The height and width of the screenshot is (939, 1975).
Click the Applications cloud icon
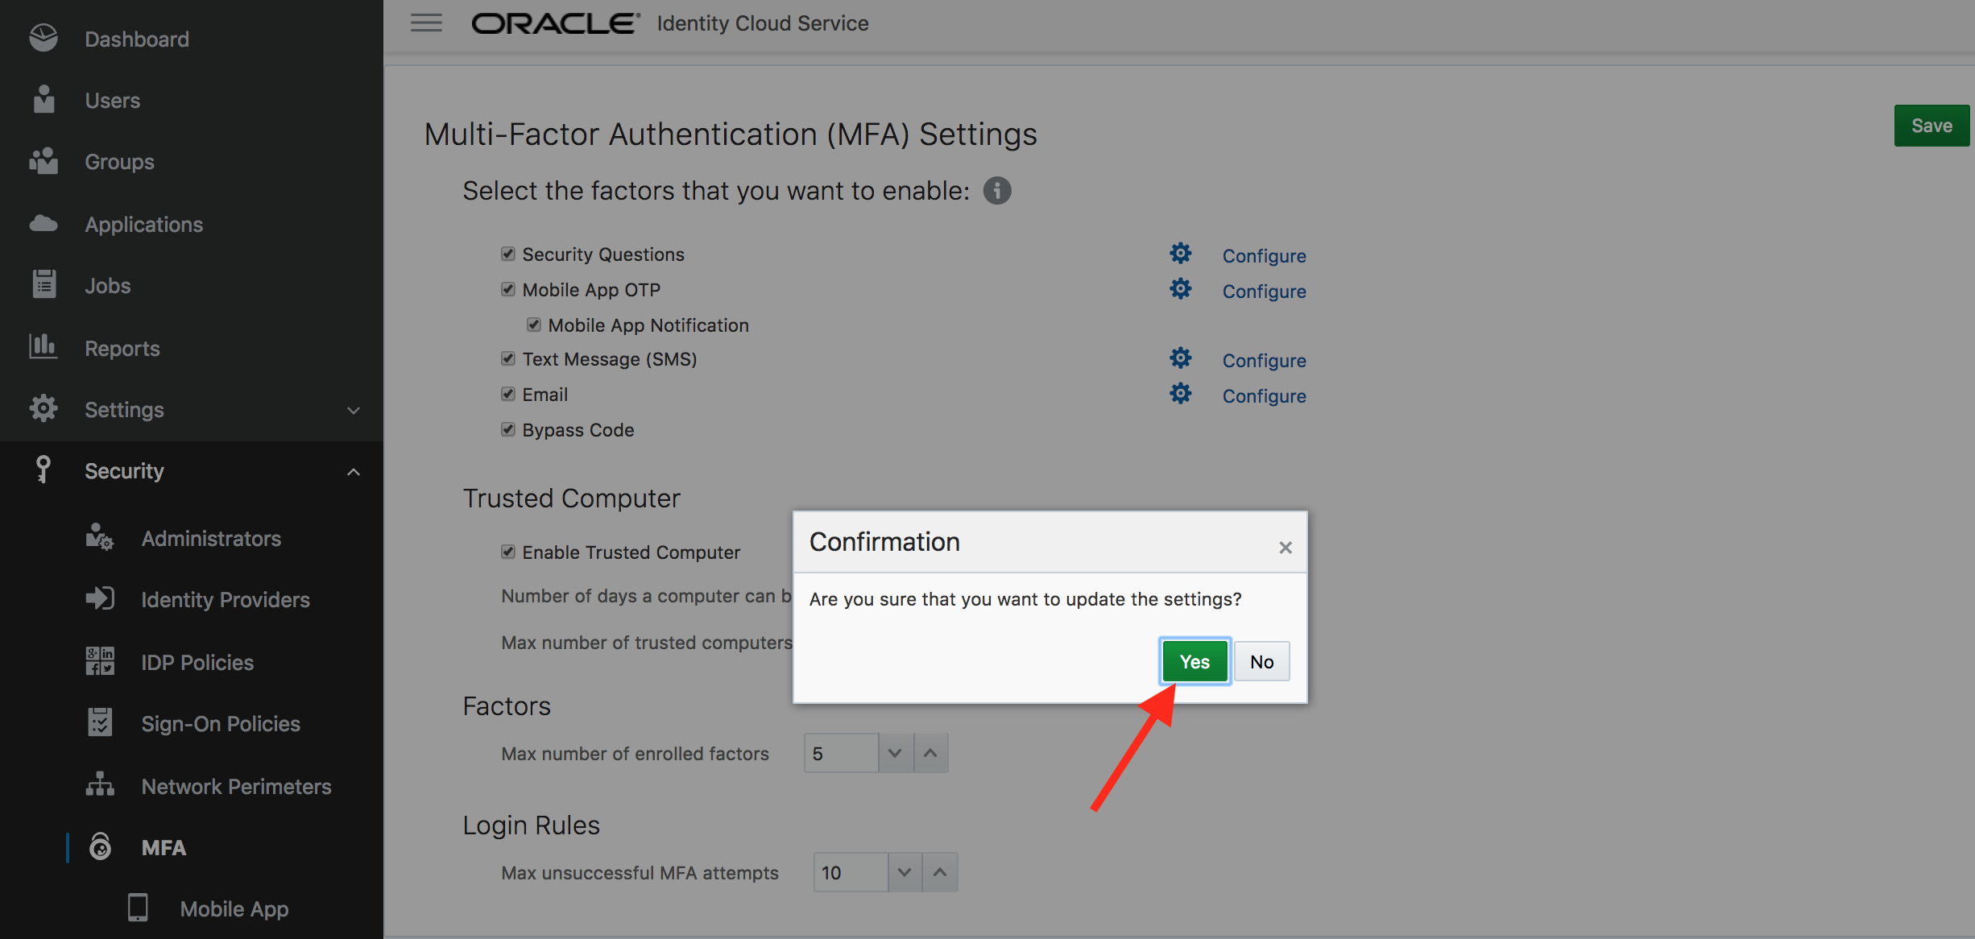43,223
